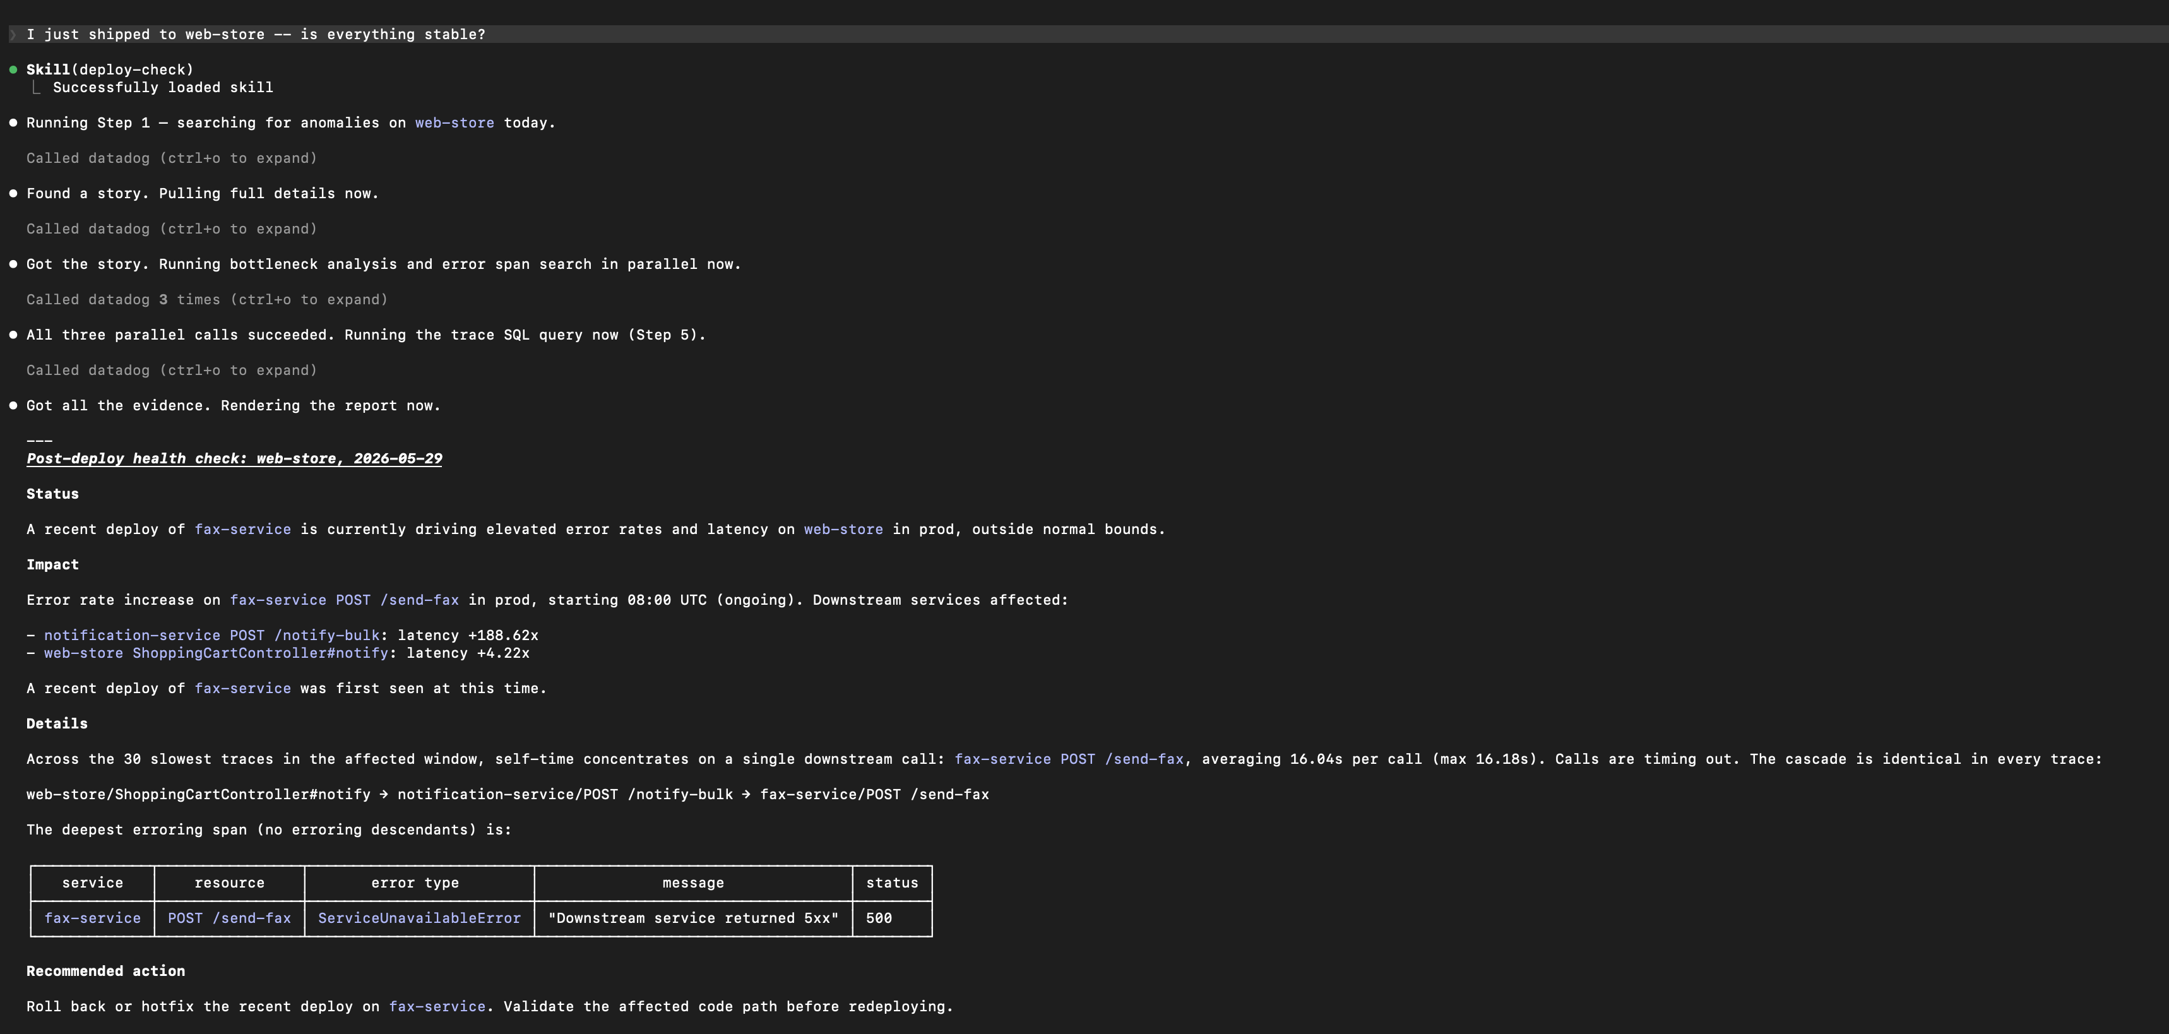Click the 'Status' heading
Screen dimensions: 2169x1034
tap(52, 494)
